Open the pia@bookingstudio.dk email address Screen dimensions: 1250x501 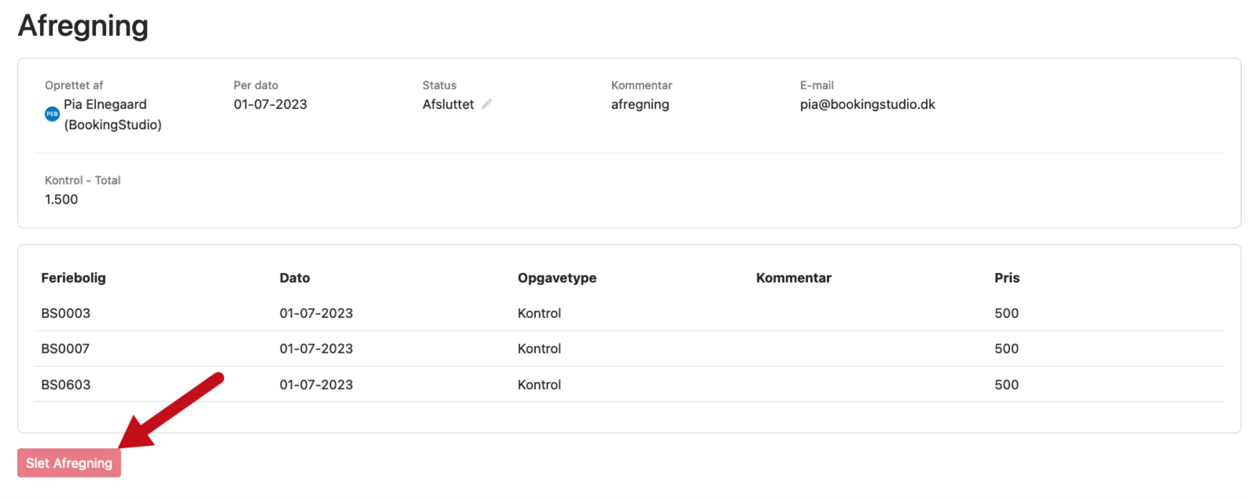click(x=867, y=104)
